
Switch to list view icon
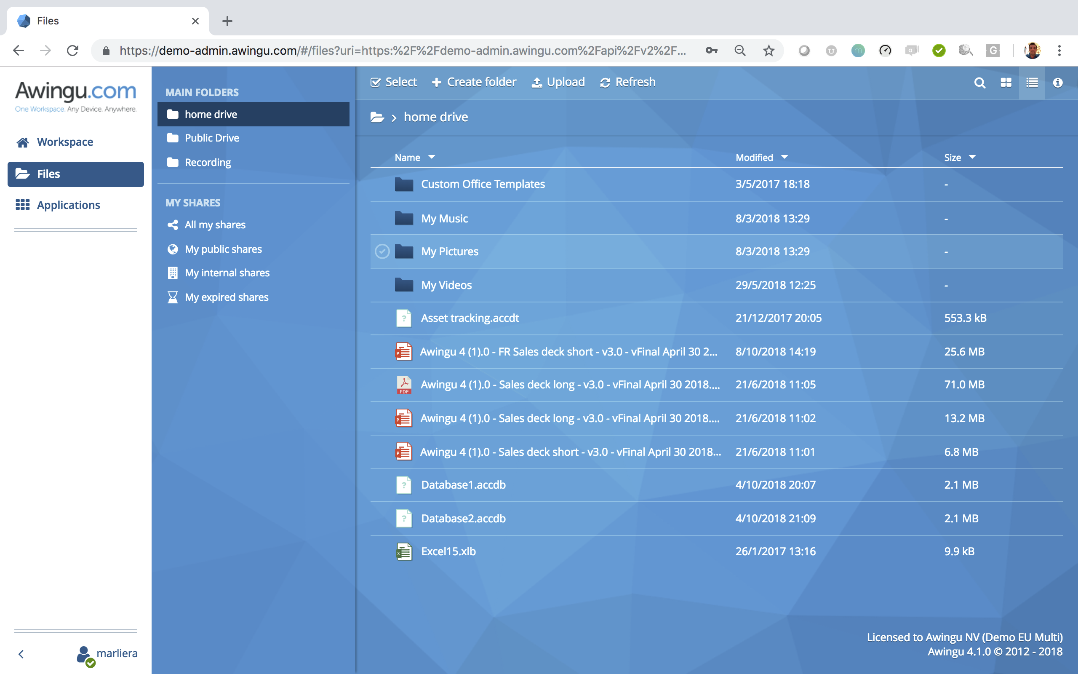(x=1032, y=83)
